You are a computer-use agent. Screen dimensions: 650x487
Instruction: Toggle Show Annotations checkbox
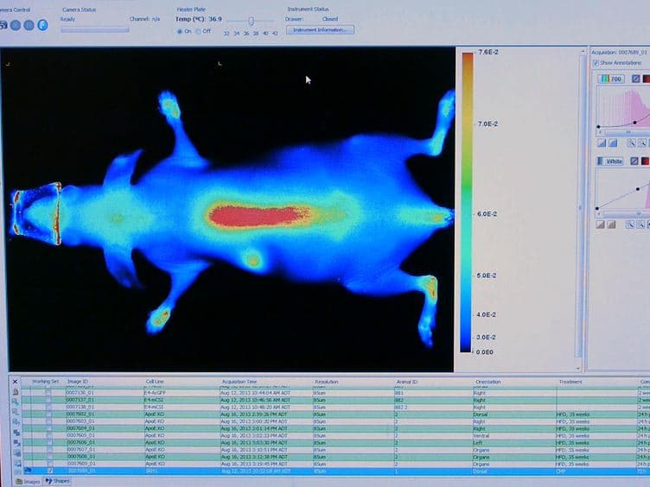click(x=596, y=63)
